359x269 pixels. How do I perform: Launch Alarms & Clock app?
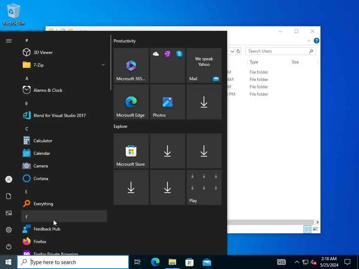click(64, 90)
